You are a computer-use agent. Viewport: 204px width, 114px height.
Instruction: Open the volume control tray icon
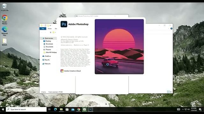(188, 109)
